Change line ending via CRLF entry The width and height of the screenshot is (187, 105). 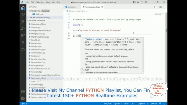pos(132,104)
